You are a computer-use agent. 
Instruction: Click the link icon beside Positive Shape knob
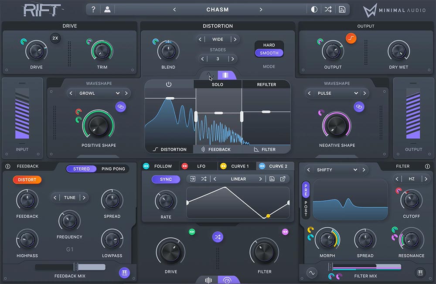(121, 107)
